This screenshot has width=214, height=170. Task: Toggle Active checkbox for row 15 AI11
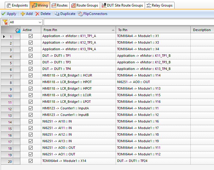[x=30, y=128]
